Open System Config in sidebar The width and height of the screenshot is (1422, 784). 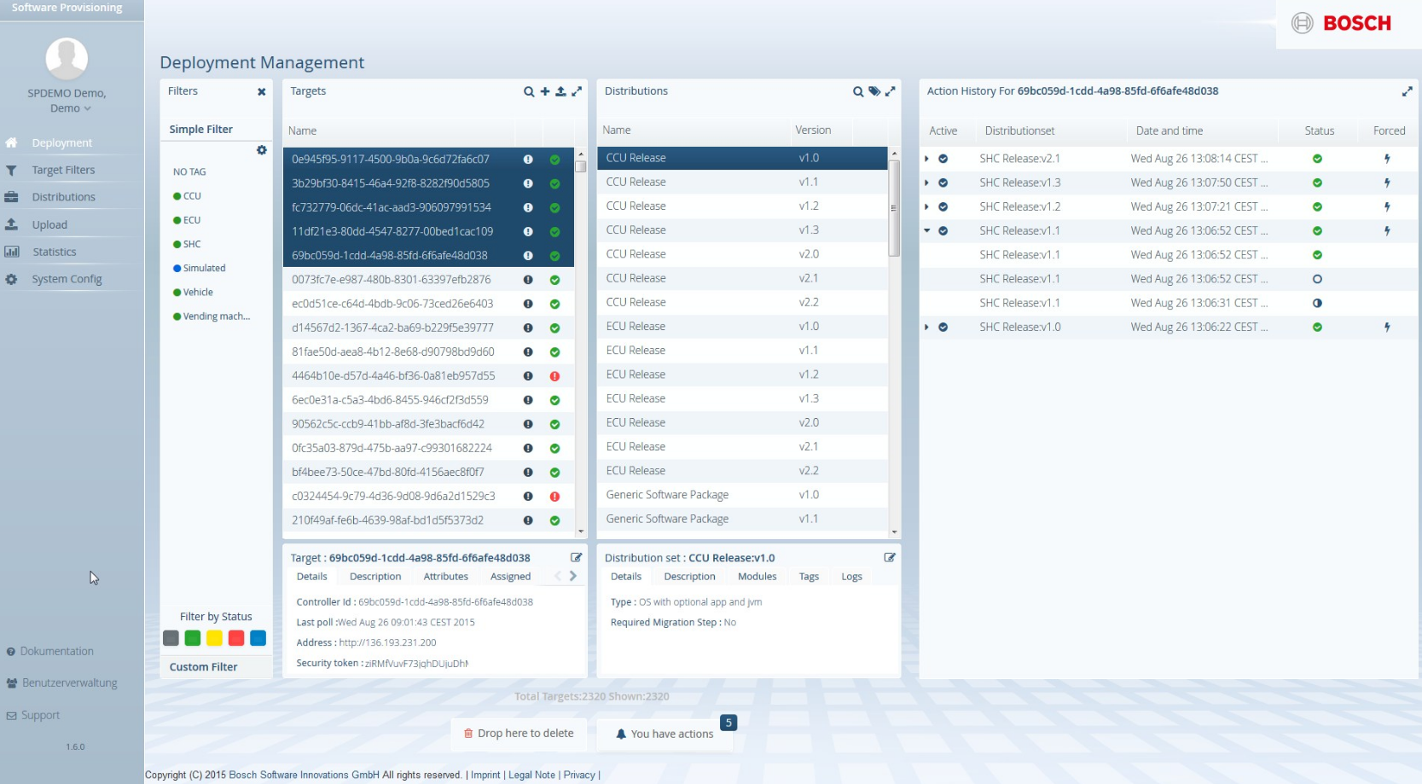(67, 280)
